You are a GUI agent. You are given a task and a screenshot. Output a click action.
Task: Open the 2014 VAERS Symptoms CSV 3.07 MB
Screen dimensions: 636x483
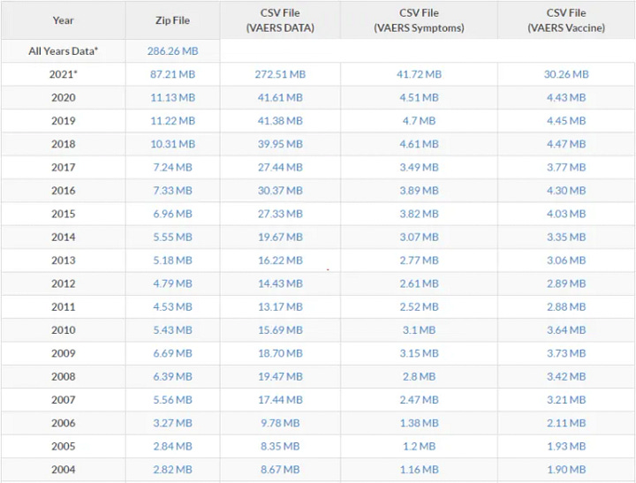pos(419,237)
